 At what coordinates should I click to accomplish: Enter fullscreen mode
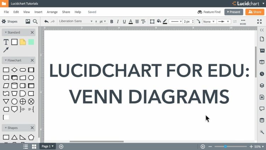click(259, 21)
